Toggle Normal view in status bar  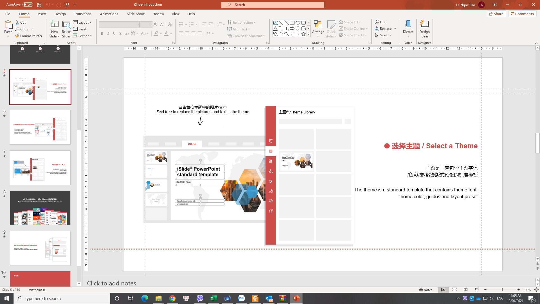(443, 290)
